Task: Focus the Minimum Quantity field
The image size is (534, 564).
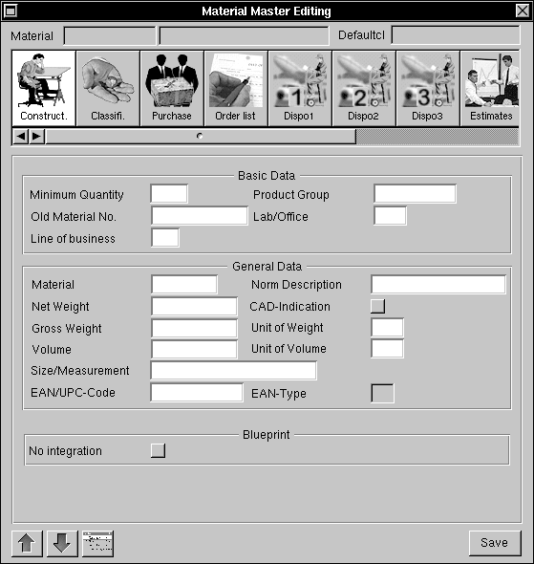Action: (169, 194)
